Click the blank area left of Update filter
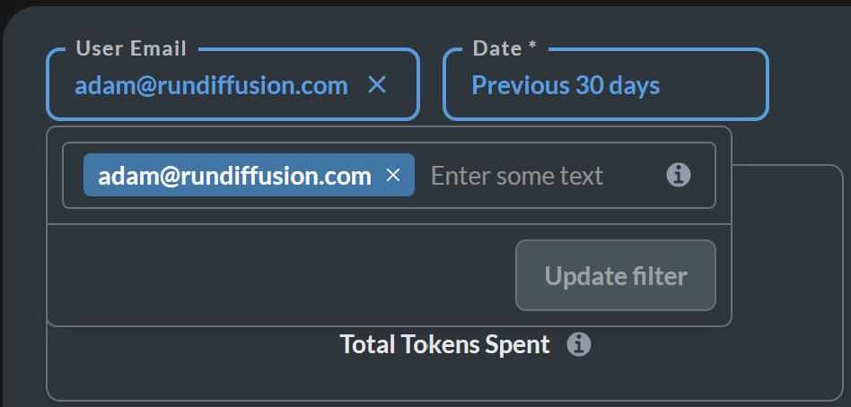Viewport: 851px width, 407px height. click(281, 275)
